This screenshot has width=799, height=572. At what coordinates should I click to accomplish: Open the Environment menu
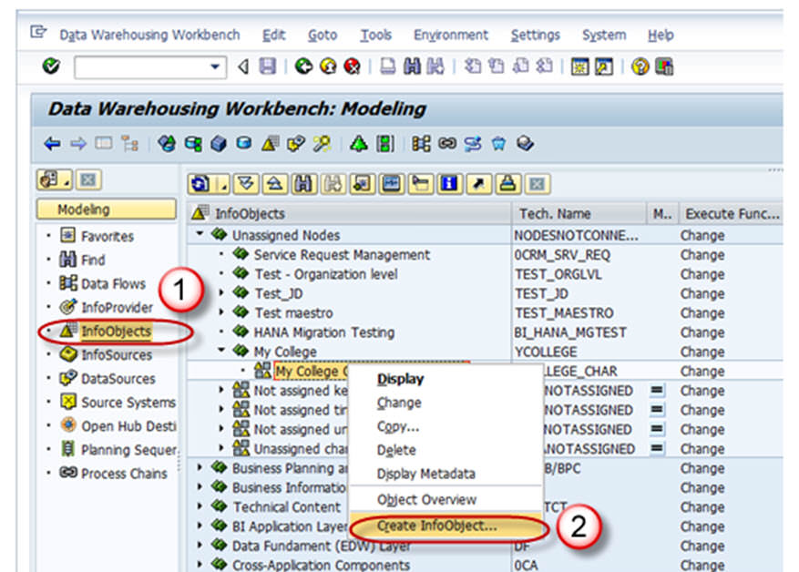coord(451,35)
